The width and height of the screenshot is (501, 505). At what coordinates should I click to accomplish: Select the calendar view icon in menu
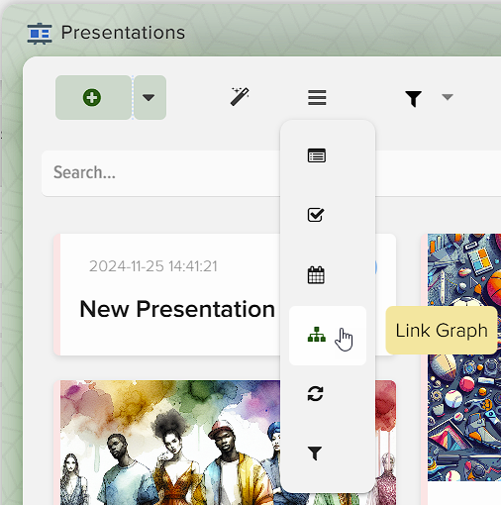[316, 275]
